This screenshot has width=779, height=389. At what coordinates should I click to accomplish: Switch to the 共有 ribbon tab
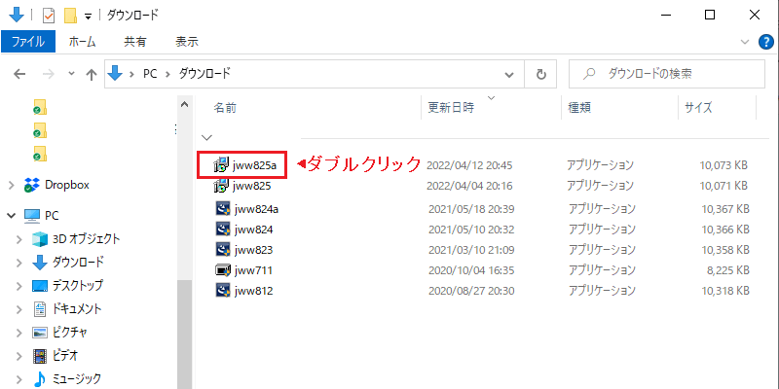point(135,42)
